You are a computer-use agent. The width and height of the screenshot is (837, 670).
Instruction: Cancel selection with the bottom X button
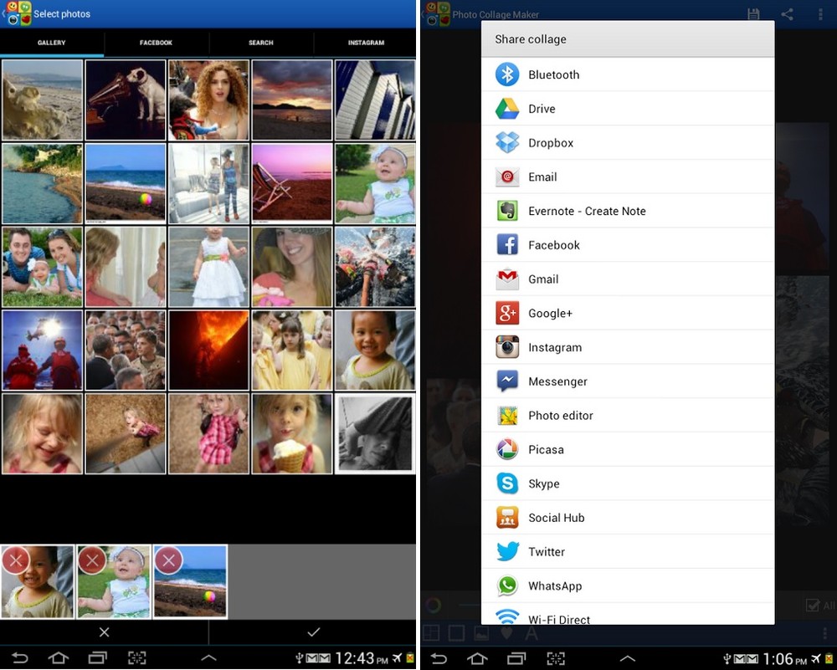pos(104,632)
